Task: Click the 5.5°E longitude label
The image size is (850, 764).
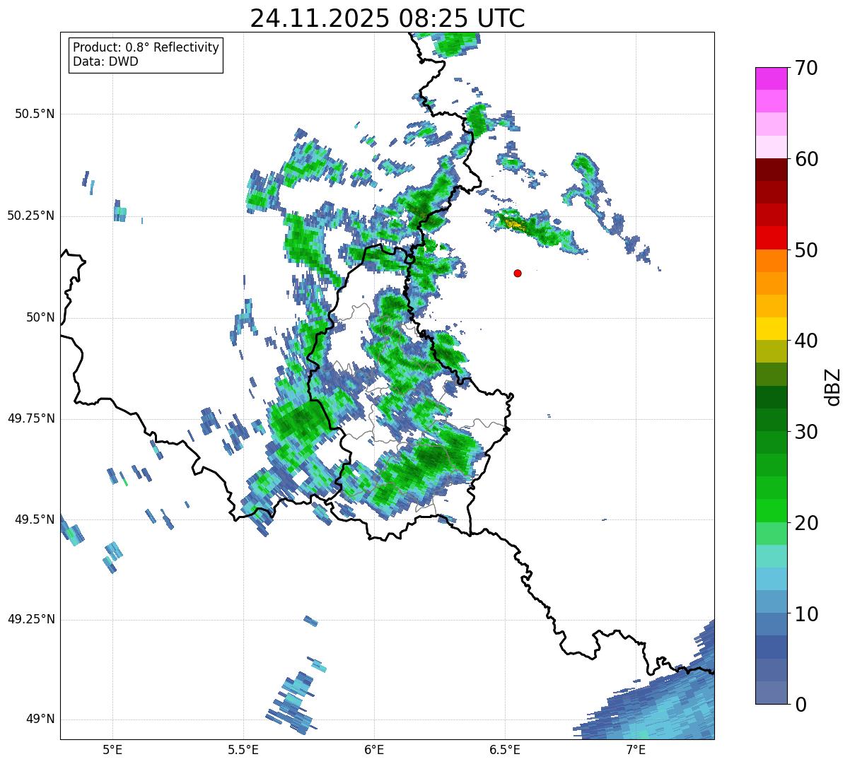Action: [243, 750]
